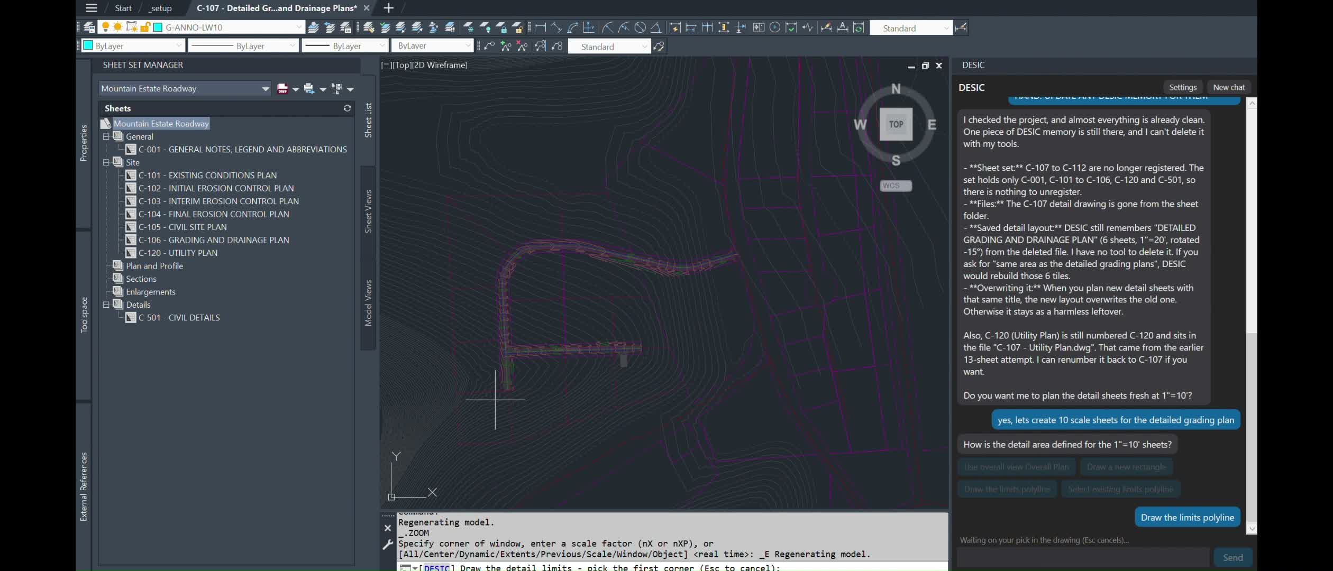Open the G-ANNO-LW10 layer dropdown
The height and width of the screenshot is (571, 1333).
[x=299, y=27]
